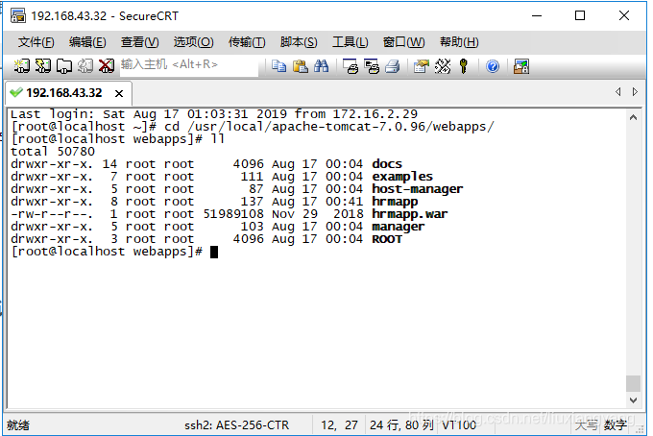Click the SecureCRT title bar app icon
The image size is (653, 436).
(18, 15)
